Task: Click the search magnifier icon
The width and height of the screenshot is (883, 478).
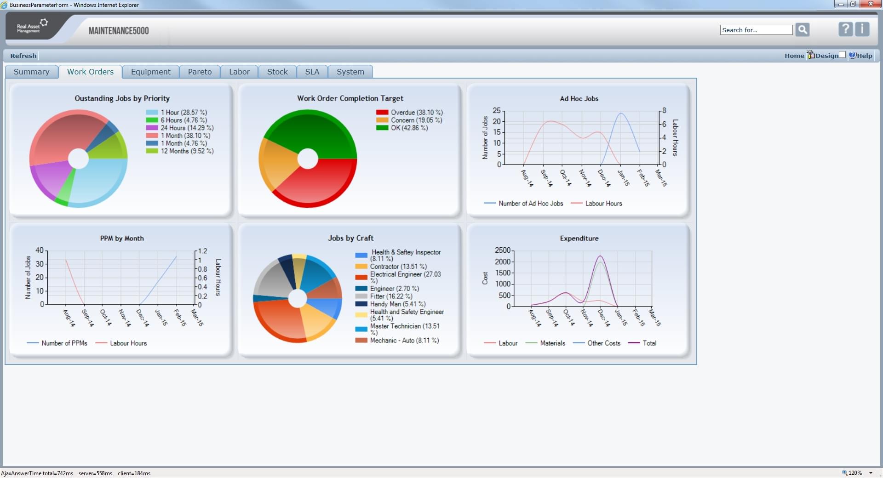Action: 803,29
